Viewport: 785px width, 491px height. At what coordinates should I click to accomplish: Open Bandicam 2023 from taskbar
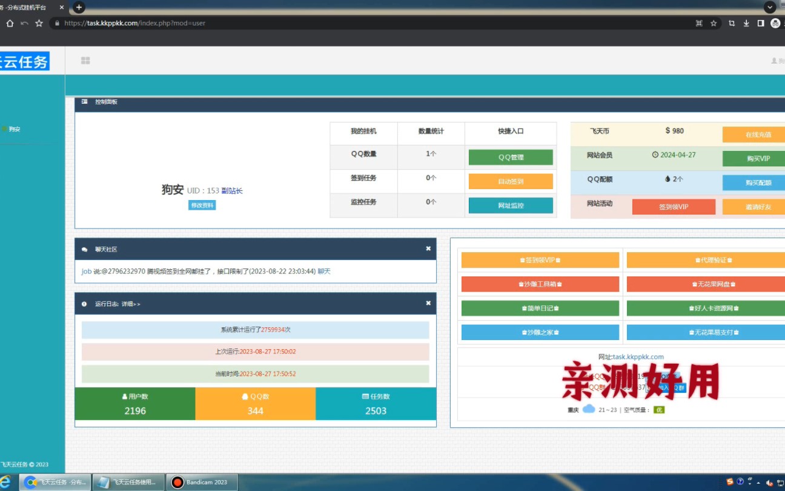(202, 483)
